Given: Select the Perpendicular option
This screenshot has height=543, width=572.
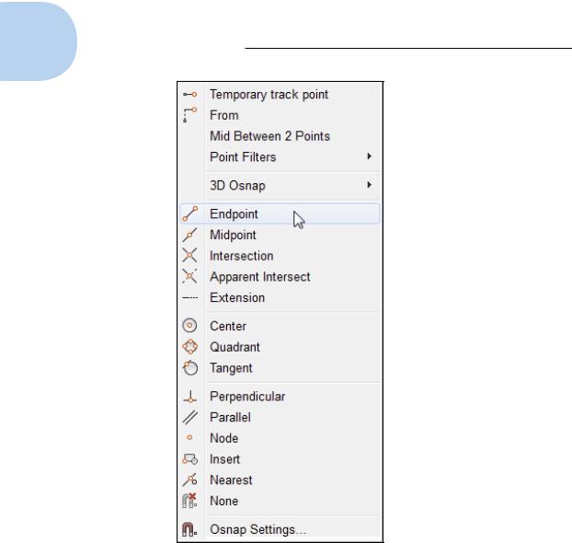Looking at the screenshot, I should (x=280, y=396).
